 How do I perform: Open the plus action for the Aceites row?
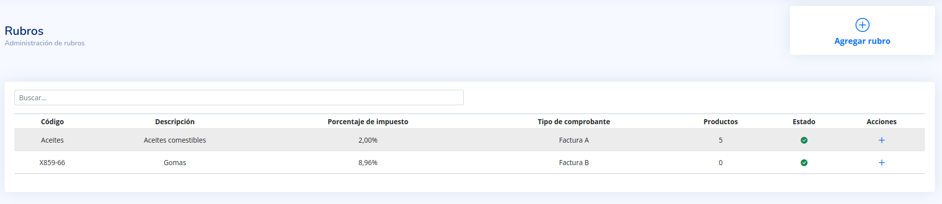(x=881, y=140)
